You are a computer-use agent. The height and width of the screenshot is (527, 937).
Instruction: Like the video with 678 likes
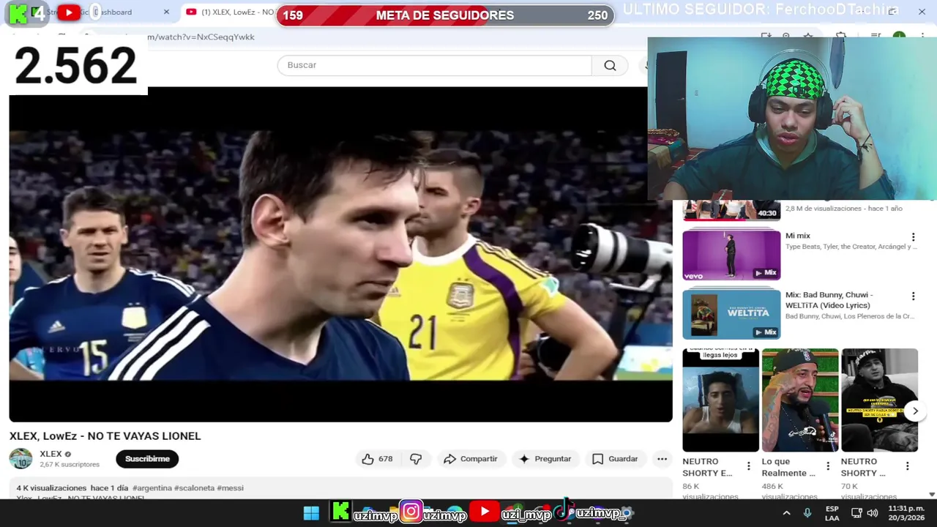pyautogui.click(x=377, y=459)
